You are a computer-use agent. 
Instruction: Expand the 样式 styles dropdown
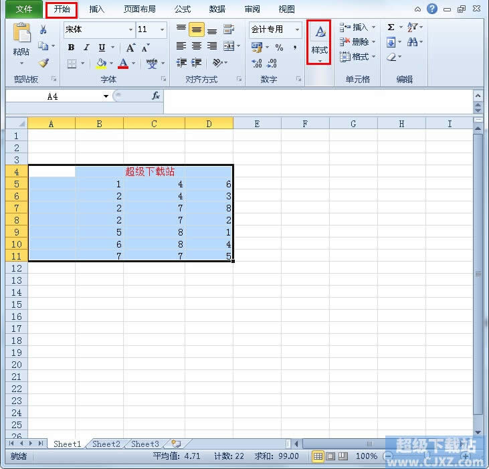coord(320,60)
